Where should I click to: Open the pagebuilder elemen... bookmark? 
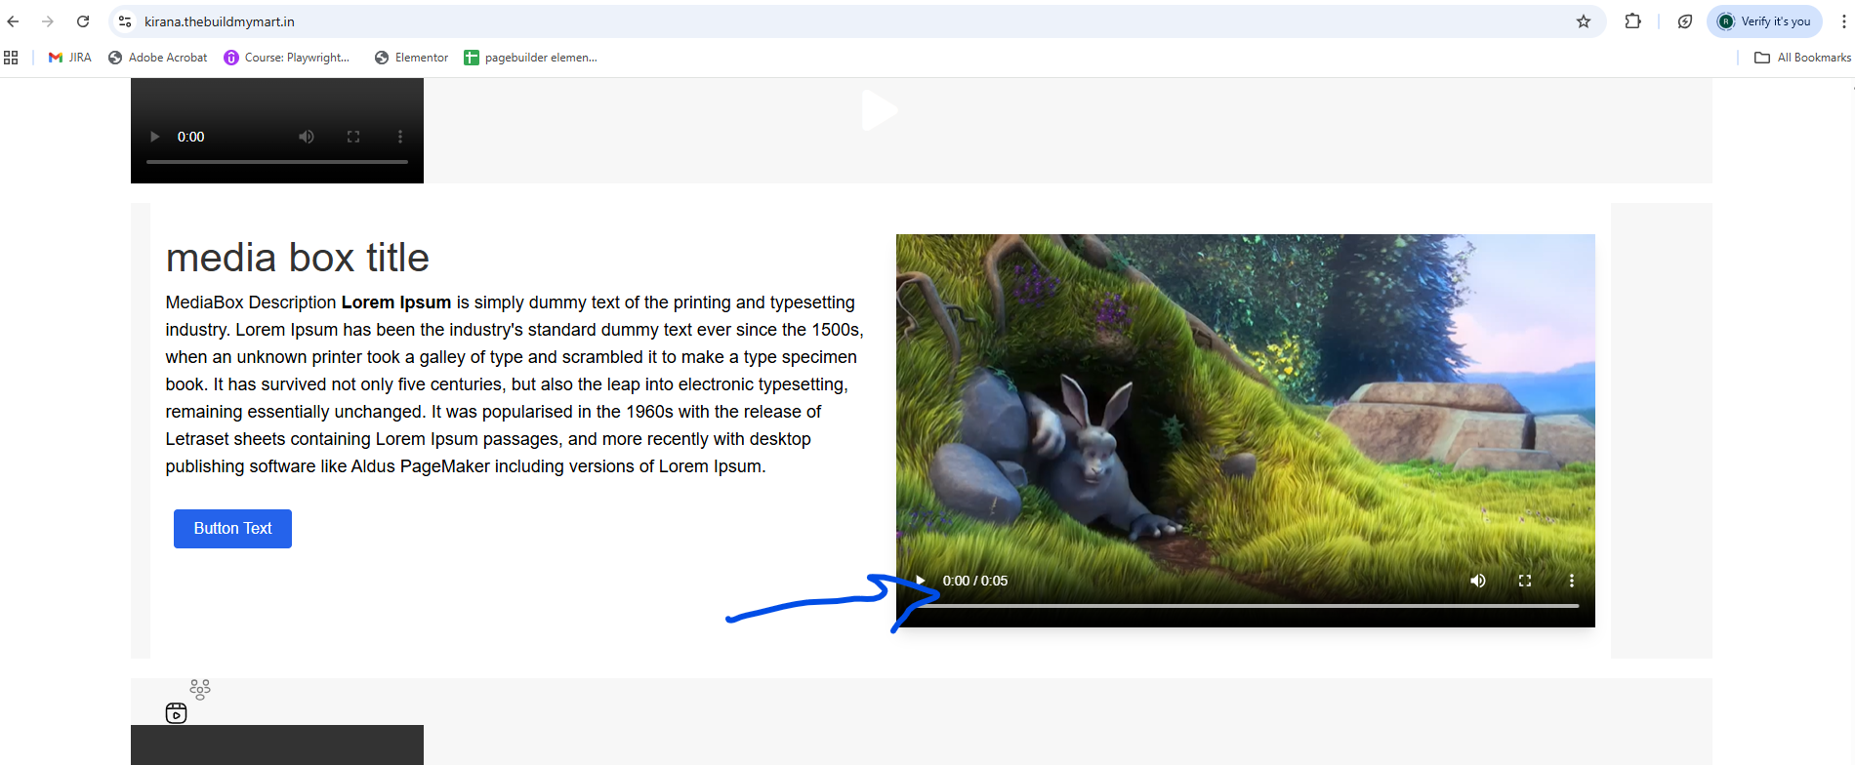pyautogui.click(x=530, y=58)
